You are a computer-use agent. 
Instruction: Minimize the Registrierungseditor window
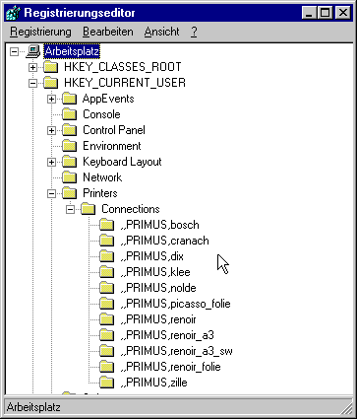[309, 13]
